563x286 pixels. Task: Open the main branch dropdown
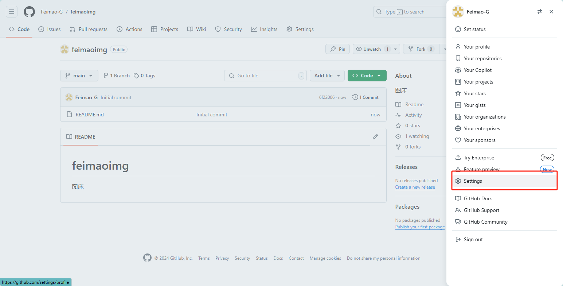[x=79, y=76]
